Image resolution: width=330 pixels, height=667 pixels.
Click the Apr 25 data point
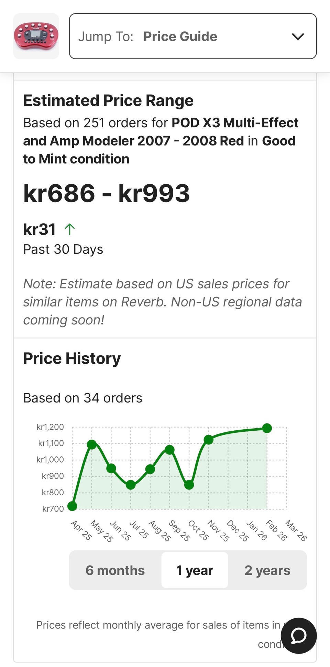[72, 506]
